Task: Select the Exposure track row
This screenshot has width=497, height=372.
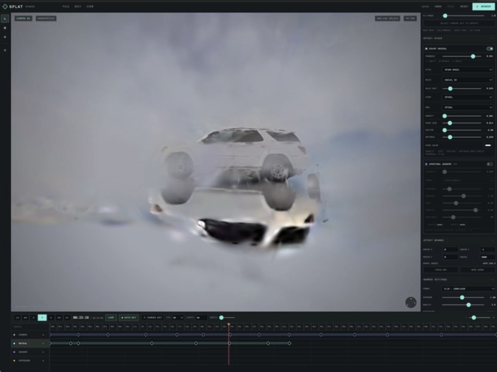Action: [31, 360]
